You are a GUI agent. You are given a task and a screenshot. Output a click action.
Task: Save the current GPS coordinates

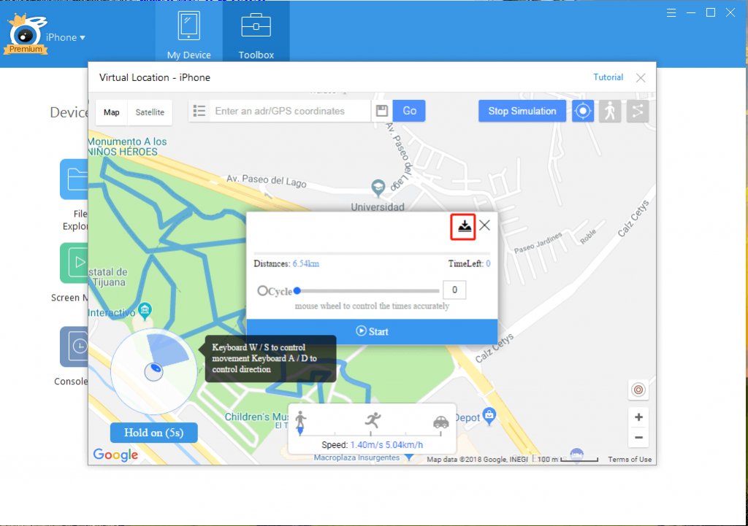click(381, 110)
